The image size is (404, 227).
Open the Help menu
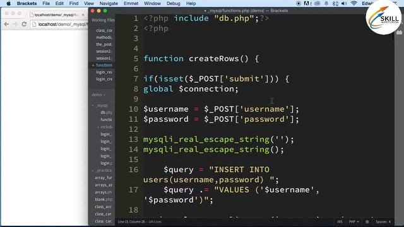(x=191, y=3)
